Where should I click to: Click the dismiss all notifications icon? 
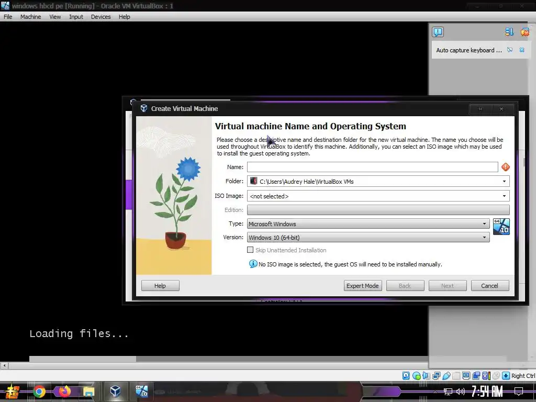click(x=524, y=32)
